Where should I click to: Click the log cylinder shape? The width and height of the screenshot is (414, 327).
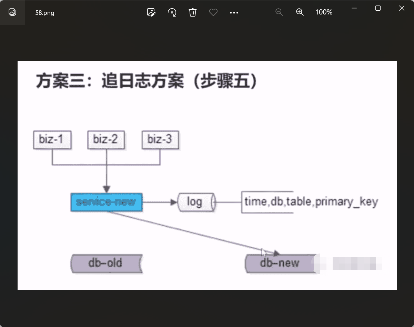click(x=197, y=202)
